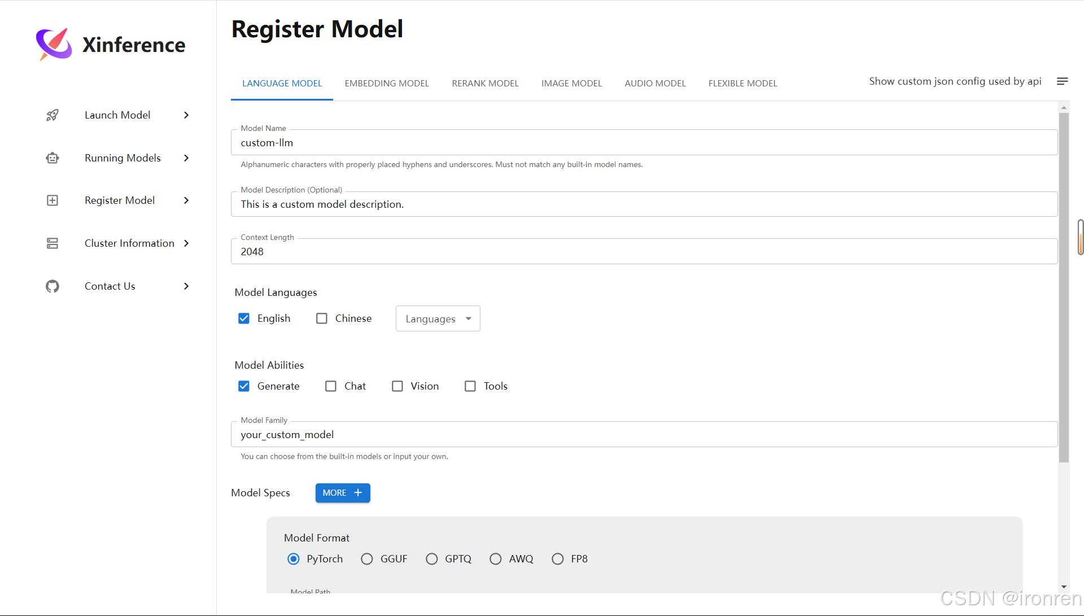Screen dimensions: 1084x616
Task: Click the plus icon in MORE button
Action: tap(358, 493)
